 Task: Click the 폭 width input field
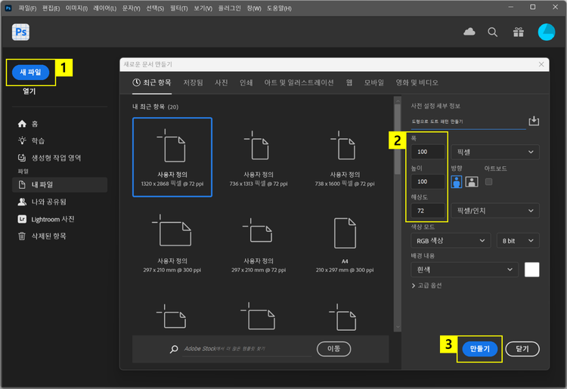pos(428,152)
